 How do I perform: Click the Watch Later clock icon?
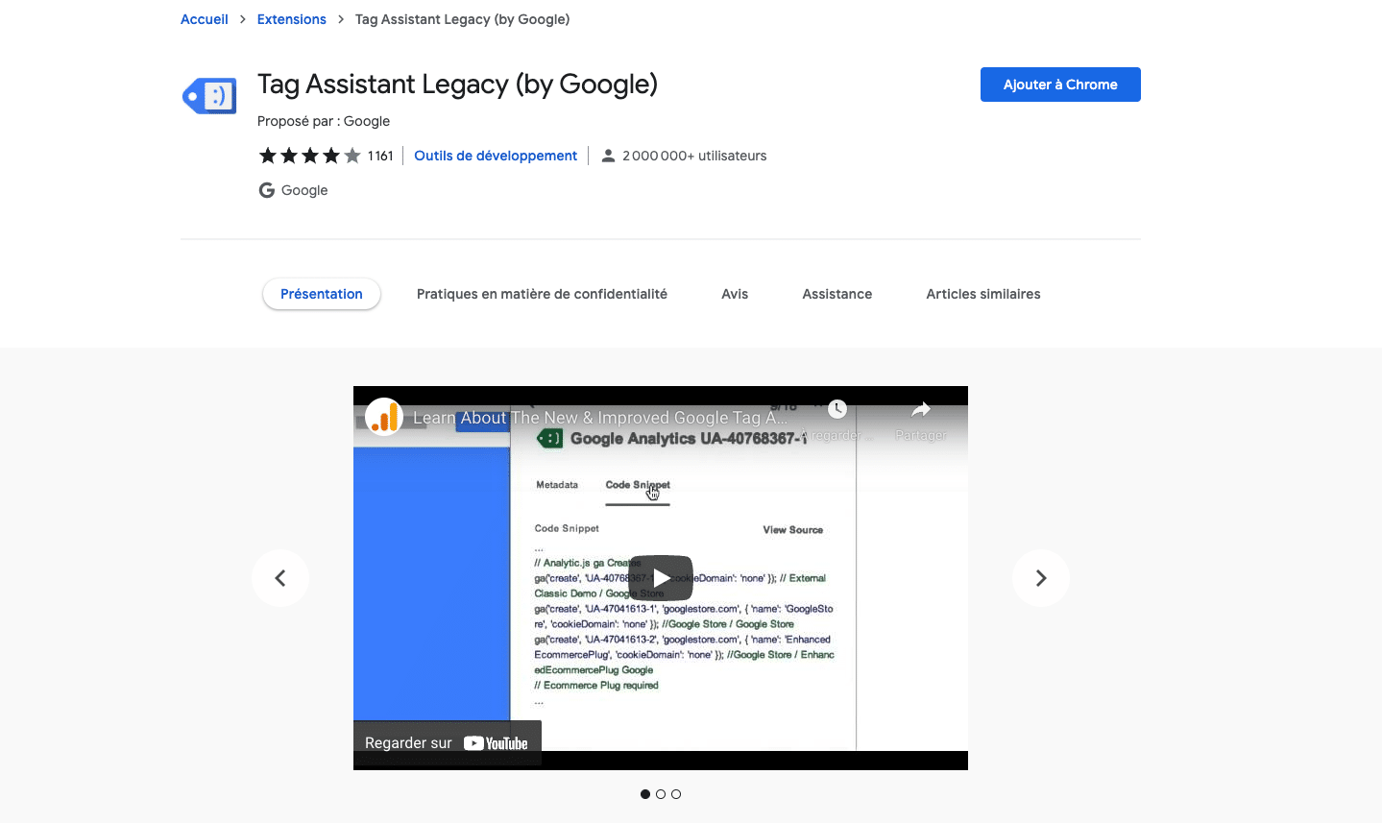click(837, 409)
